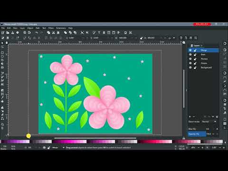
Task: Toggle width-height ratio lock
Action: click(142, 38)
